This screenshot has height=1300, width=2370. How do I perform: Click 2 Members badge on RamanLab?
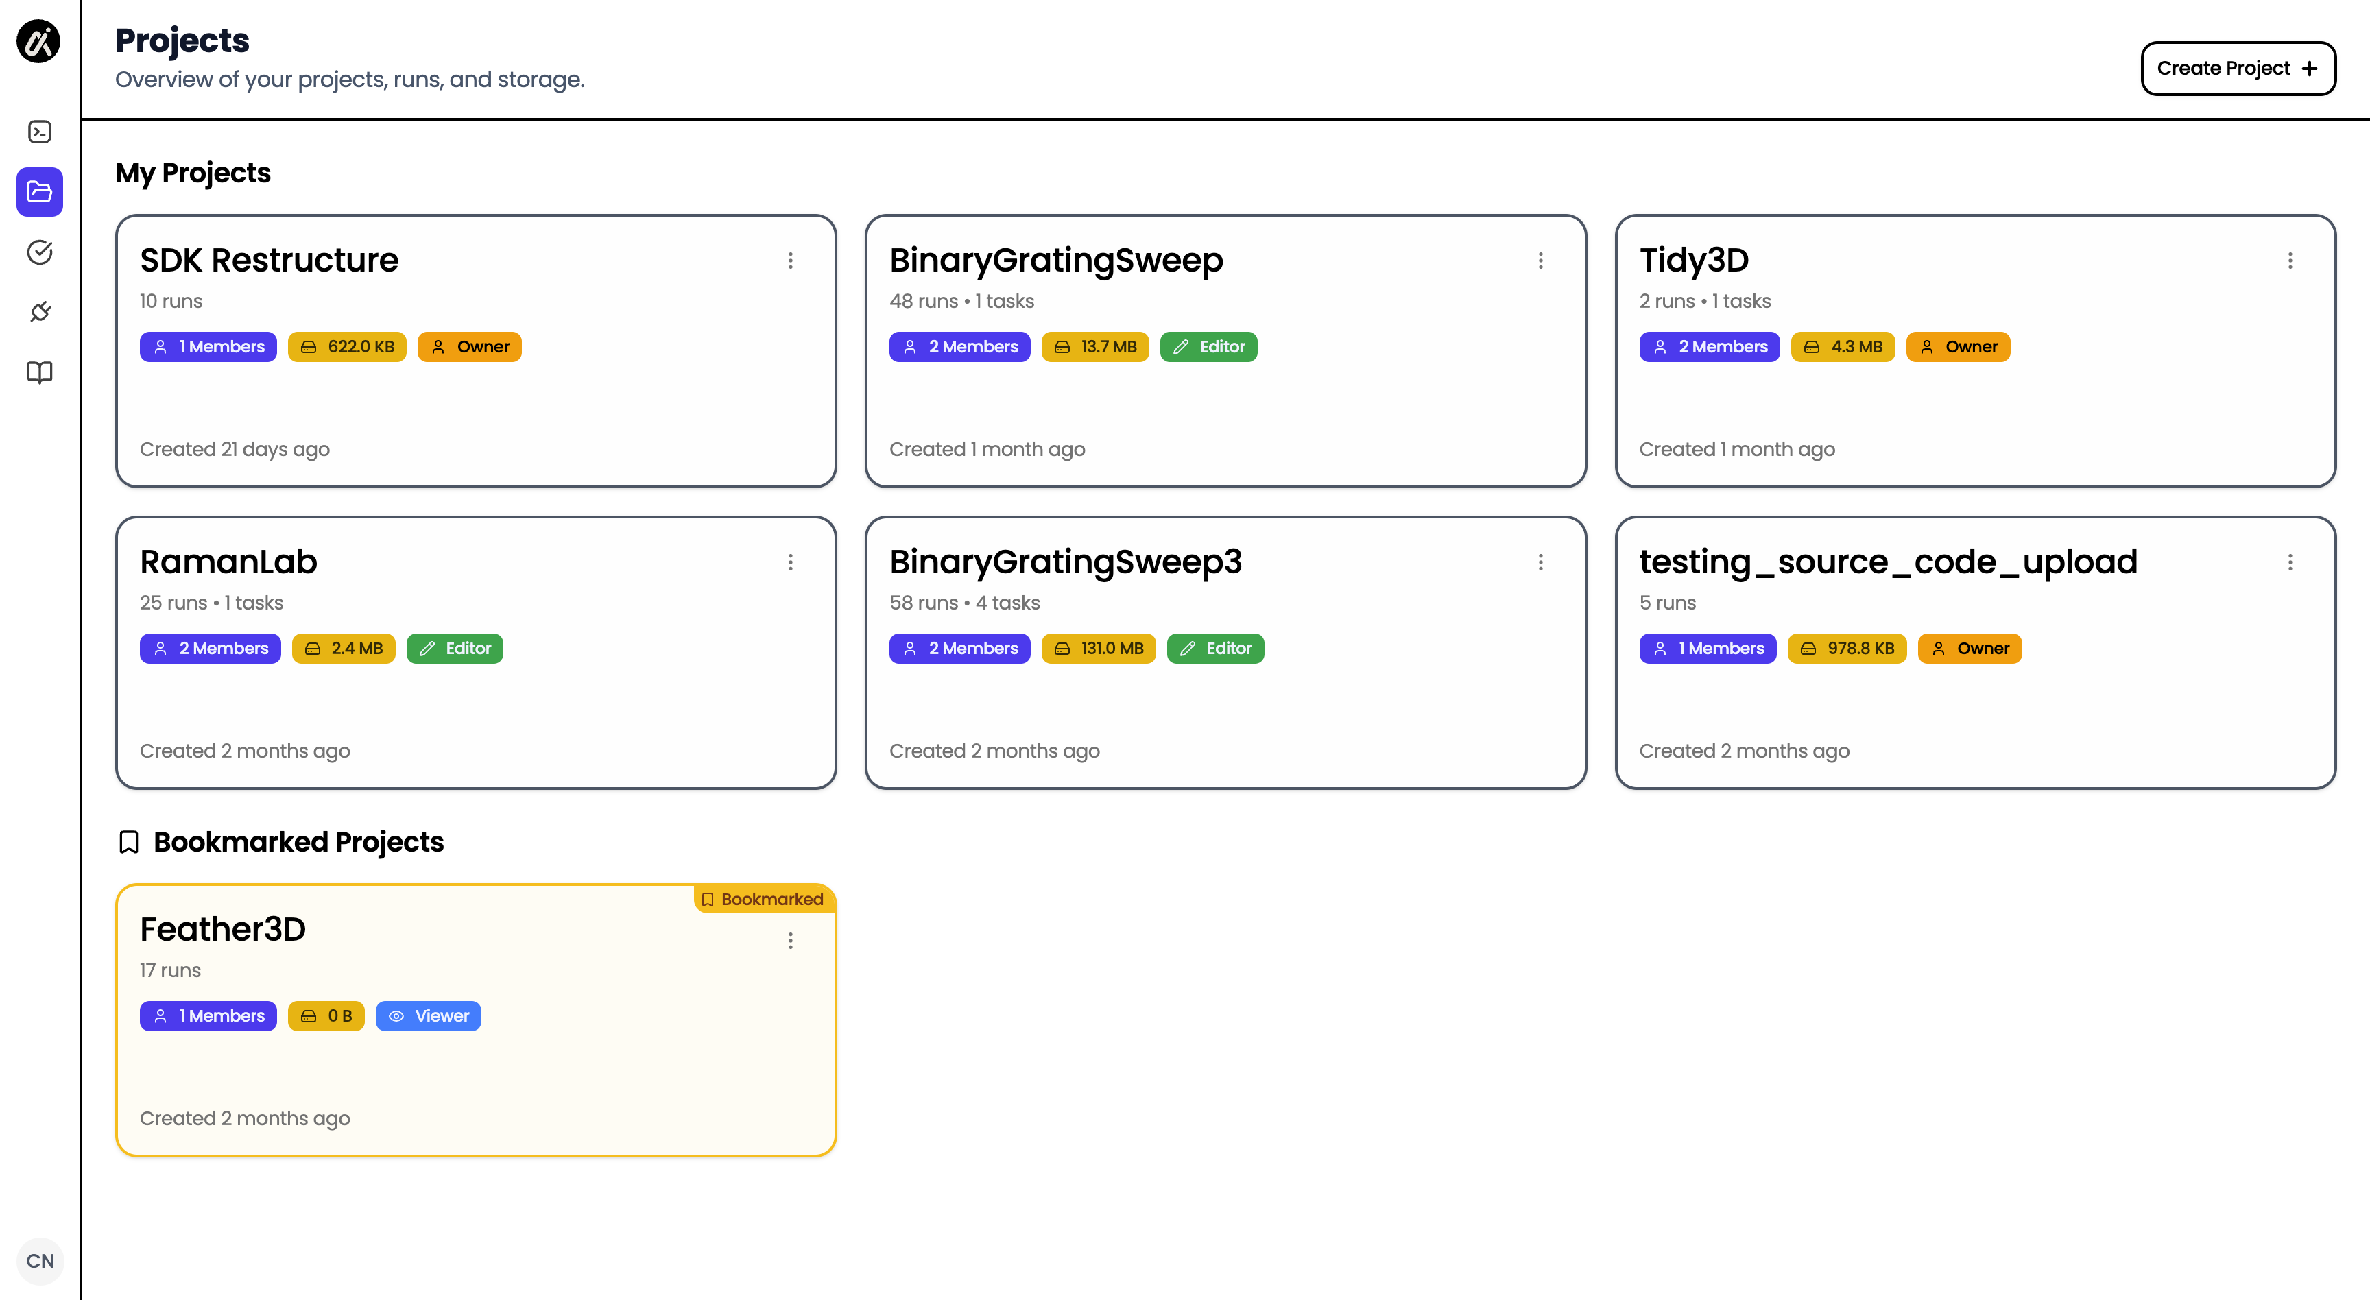(210, 648)
